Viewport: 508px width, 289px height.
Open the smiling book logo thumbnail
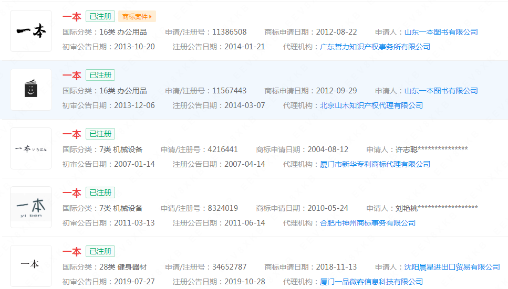pyautogui.click(x=31, y=90)
